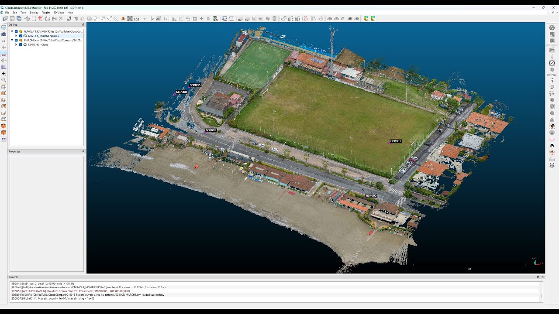Screen dimensions: 559x314
Task: Click the red S-curve toolbar icon
Action: [x=306, y=18]
